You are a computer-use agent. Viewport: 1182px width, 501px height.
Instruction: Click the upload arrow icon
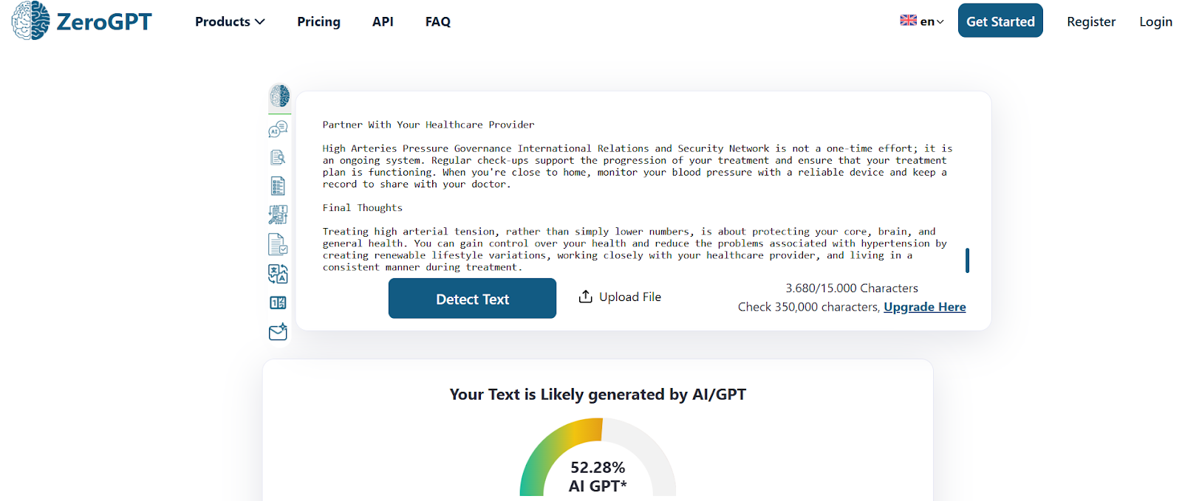(x=585, y=297)
